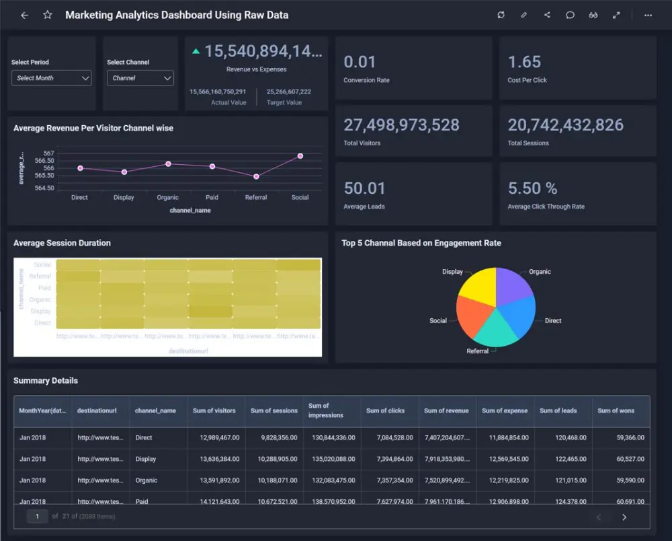This screenshot has width=672, height=541.
Task: Sort by Sum of visitors column
Action: pyautogui.click(x=216, y=410)
